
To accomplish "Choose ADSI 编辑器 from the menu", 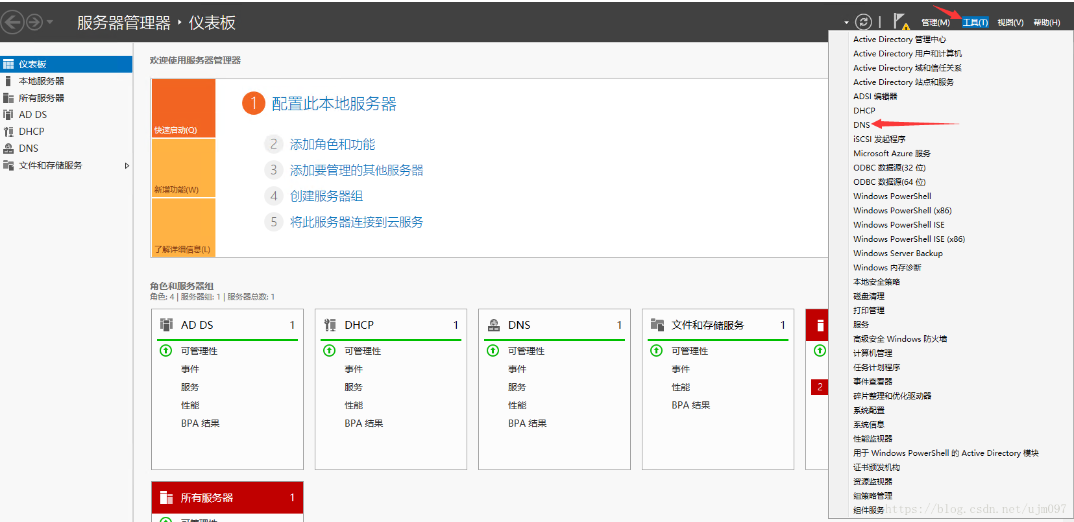I will coord(875,97).
